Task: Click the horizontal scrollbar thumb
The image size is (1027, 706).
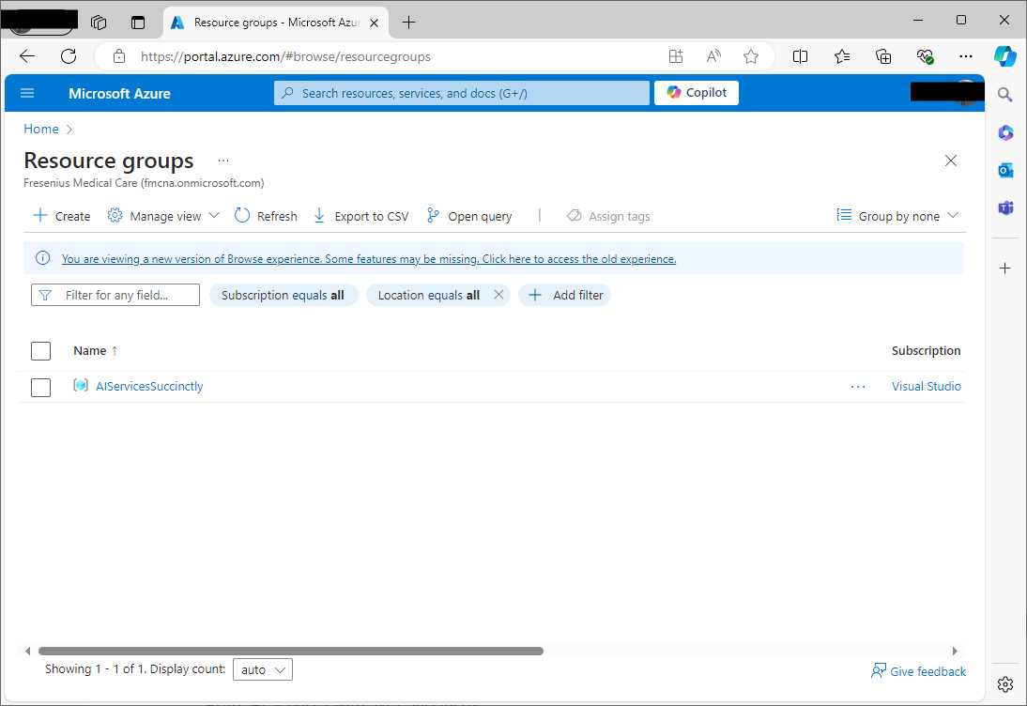Action: pyautogui.click(x=291, y=651)
